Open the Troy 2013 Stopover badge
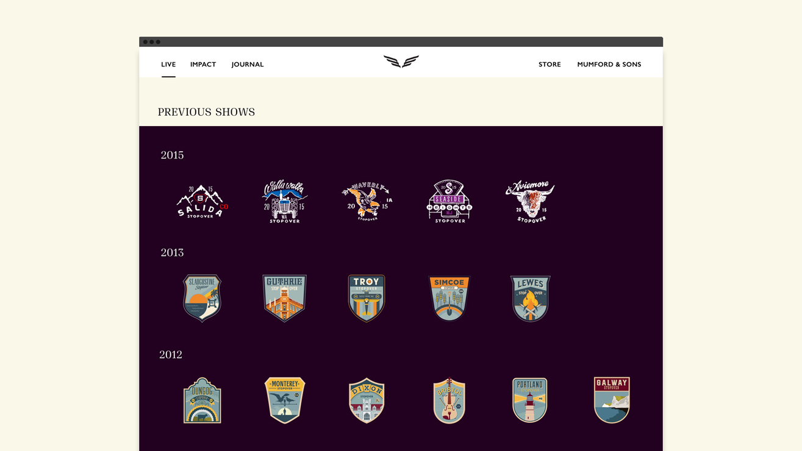The width and height of the screenshot is (802, 451). [x=367, y=298]
